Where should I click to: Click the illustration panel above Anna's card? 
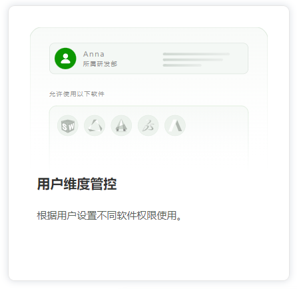click(148, 35)
